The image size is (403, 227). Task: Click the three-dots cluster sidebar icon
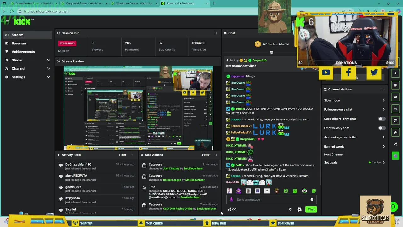395,144
